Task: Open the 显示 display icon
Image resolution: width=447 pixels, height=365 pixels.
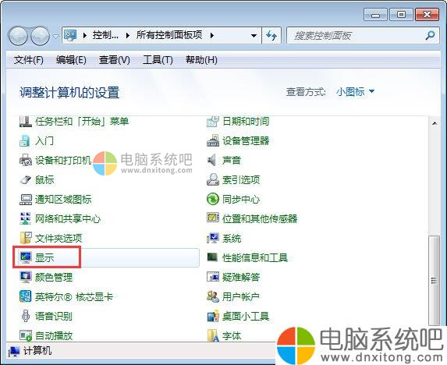Action: [26, 257]
